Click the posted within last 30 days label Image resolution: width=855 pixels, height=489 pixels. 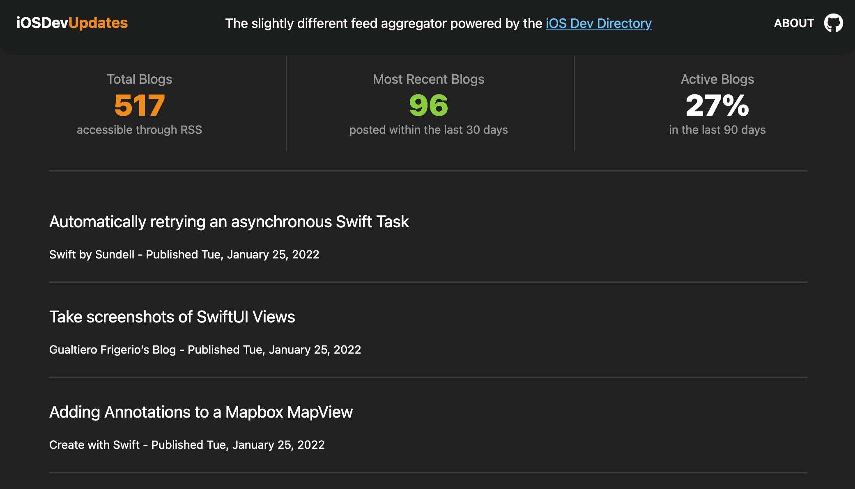[428, 130]
